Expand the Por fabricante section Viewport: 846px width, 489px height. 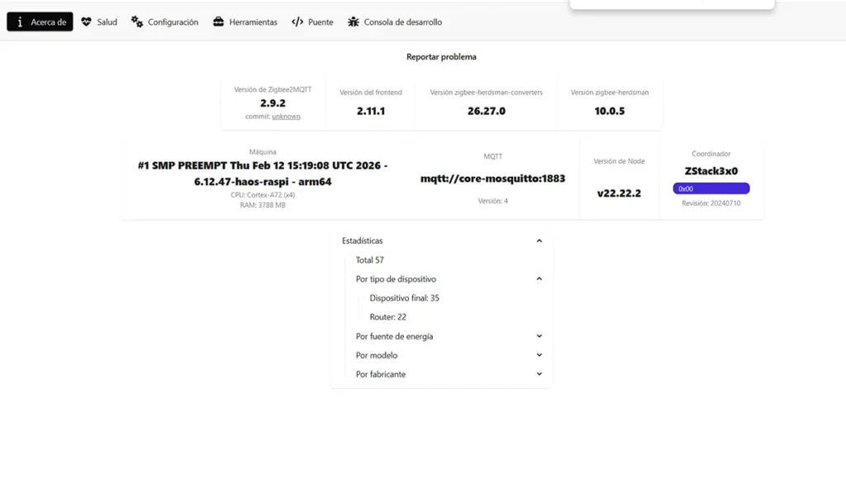(x=539, y=374)
